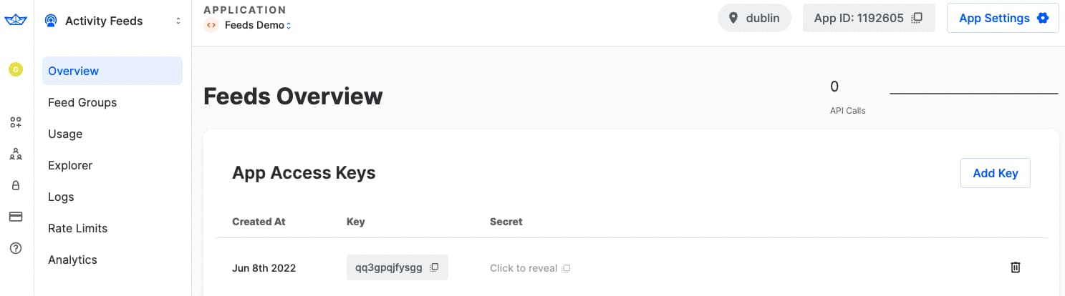Expand the Activity Feeds product switcher
The image size is (1065, 296).
click(112, 21)
